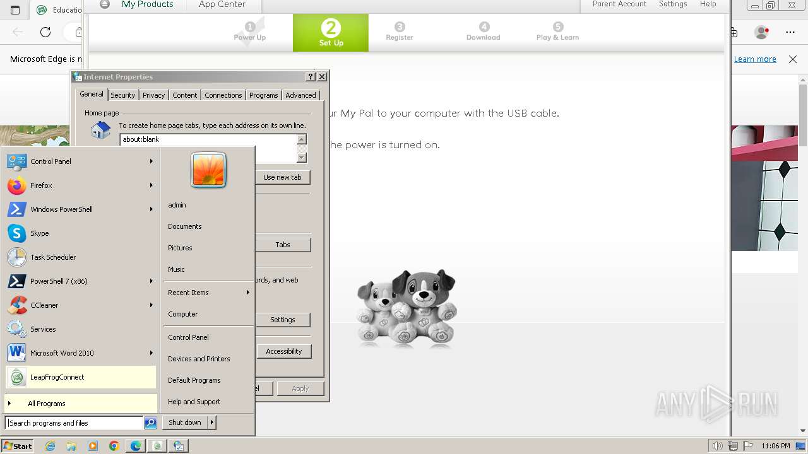
Task: Switch to Microsoft Edge in the taskbar
Action: click(x=136, y=446)
